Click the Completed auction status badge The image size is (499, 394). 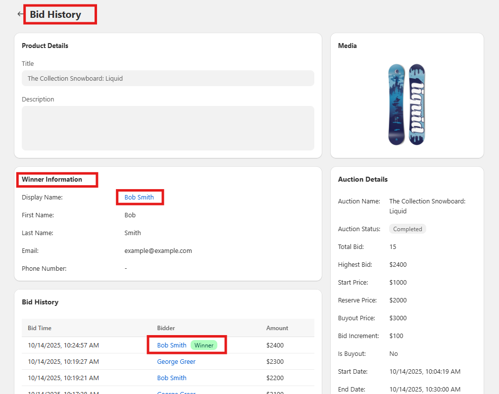(x=407, y=229)
